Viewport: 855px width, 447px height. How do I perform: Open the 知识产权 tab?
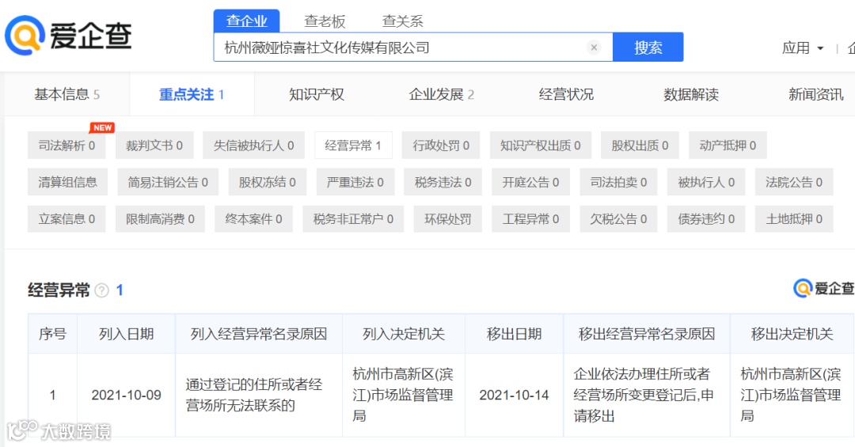[316, 94]
